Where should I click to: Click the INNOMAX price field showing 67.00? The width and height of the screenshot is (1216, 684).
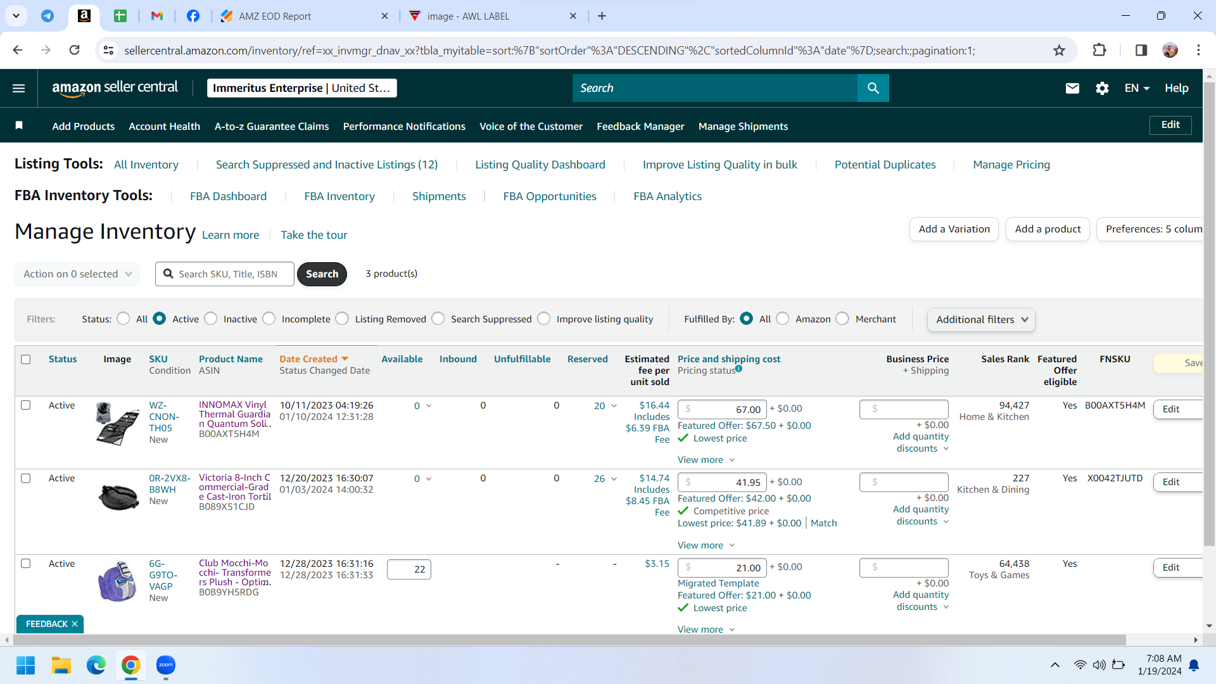click(722, 409)
